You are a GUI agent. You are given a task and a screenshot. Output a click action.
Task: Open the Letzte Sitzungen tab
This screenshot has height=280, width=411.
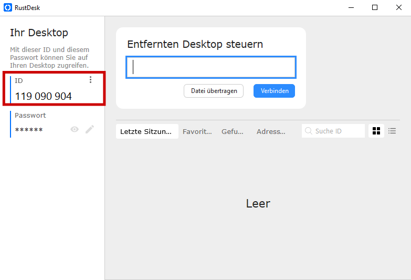click(x=146, y=132)
